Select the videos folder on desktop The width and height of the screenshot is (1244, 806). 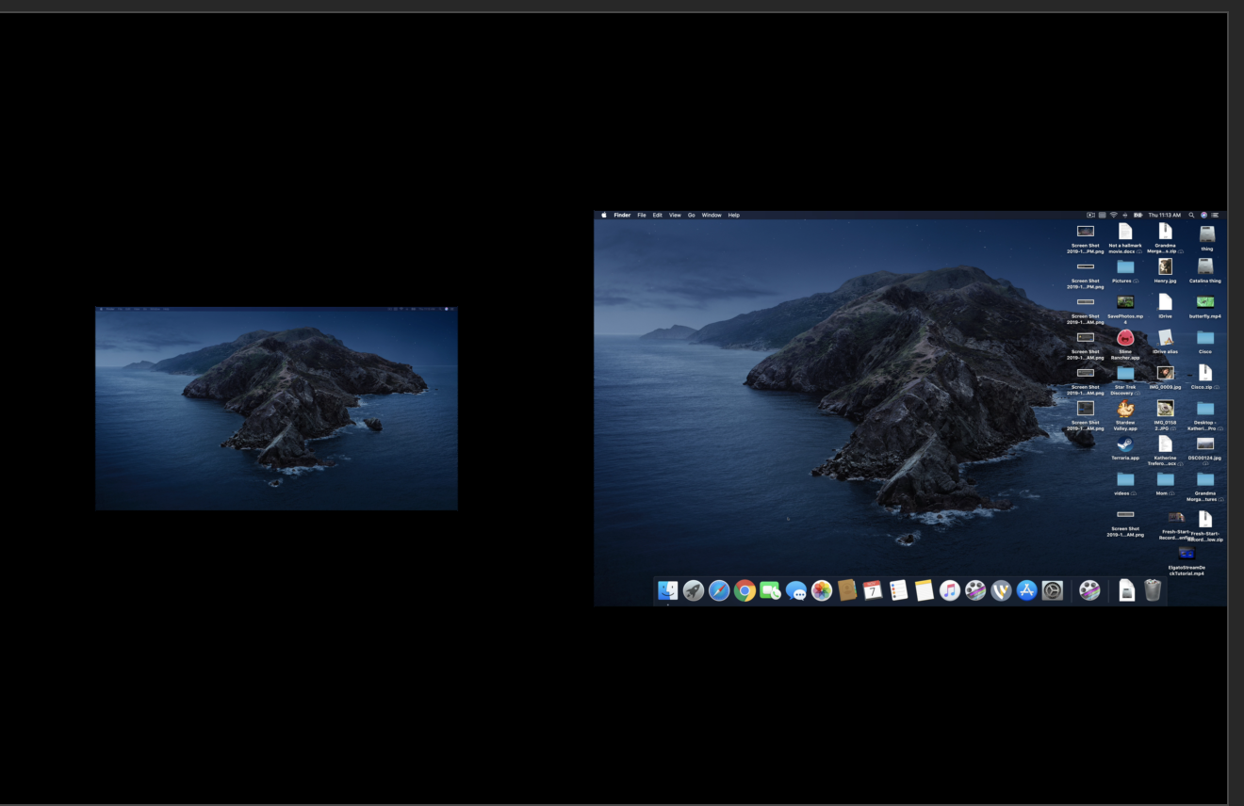point(1124,479)
